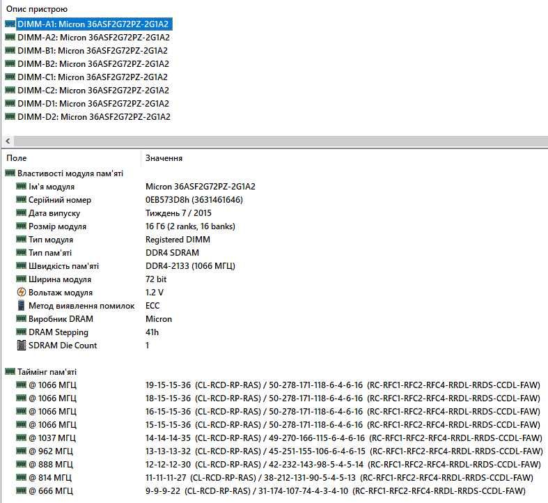Select the 'DDR4 SDRAM' value
Image resolution: width=548 pixels, height=503 pixels.
click(x=172, y=253)
